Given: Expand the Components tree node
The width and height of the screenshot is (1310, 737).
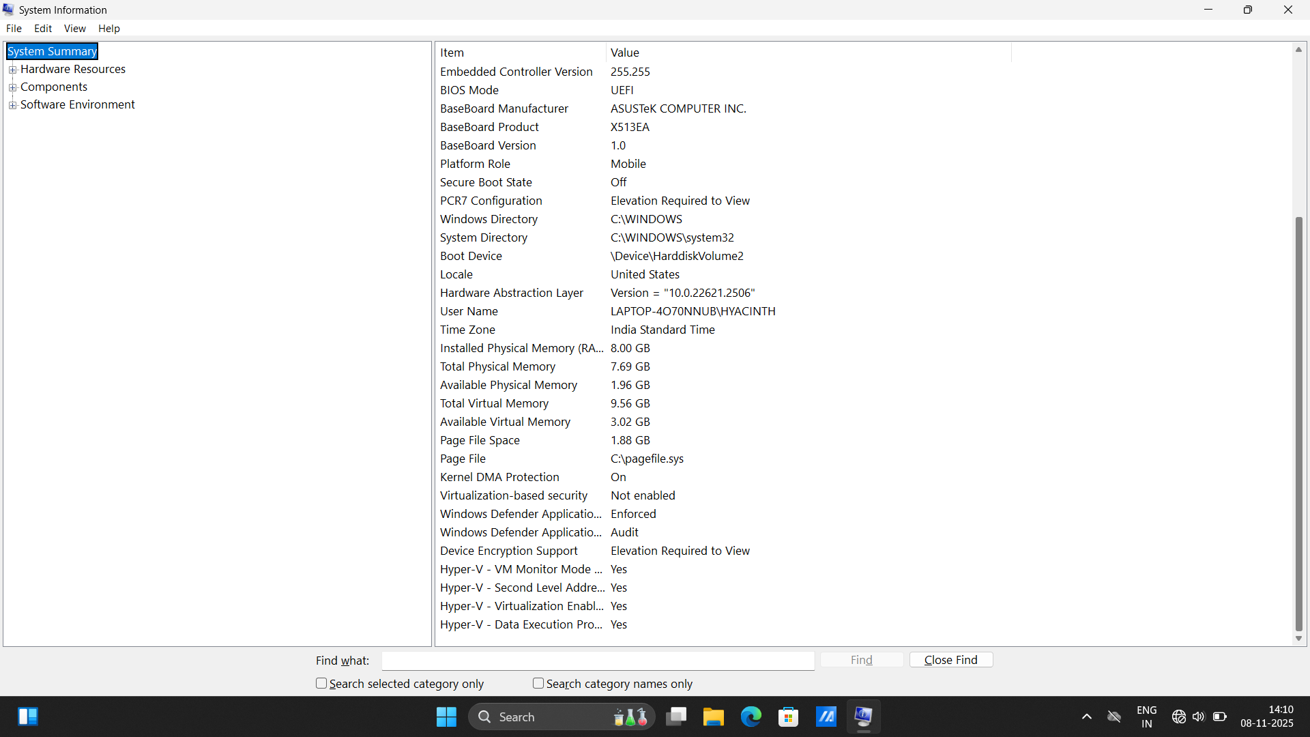Looking at the screenshot, I should pyautogui.click(x=12, y=87).
